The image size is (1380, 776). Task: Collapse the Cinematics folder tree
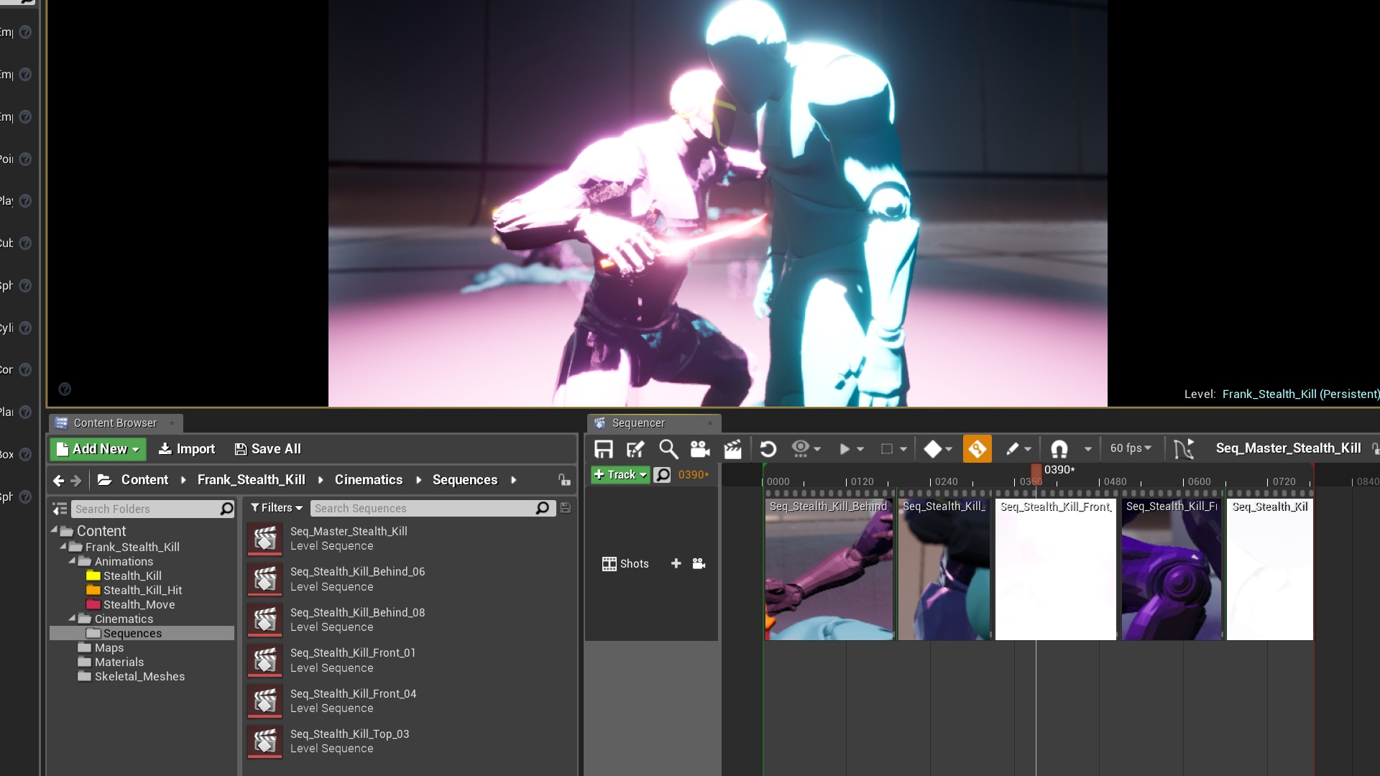click(x=72, y=619)
